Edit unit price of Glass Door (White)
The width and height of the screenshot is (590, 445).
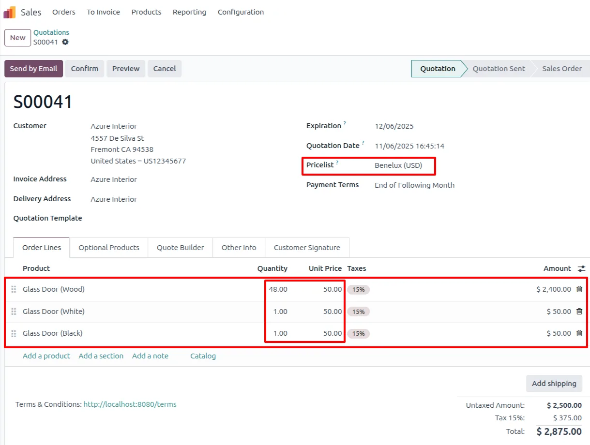(x=333, y=311)
